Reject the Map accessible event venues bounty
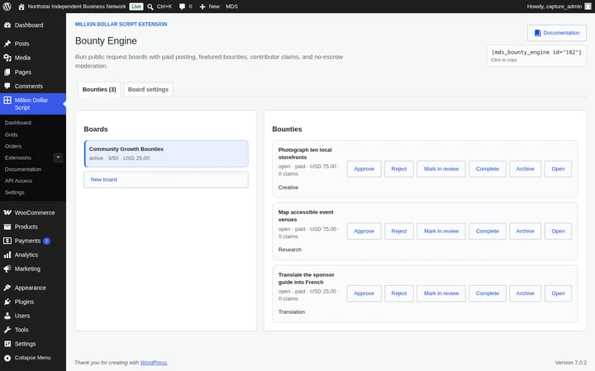595x371 pixels. pos(399,231)
